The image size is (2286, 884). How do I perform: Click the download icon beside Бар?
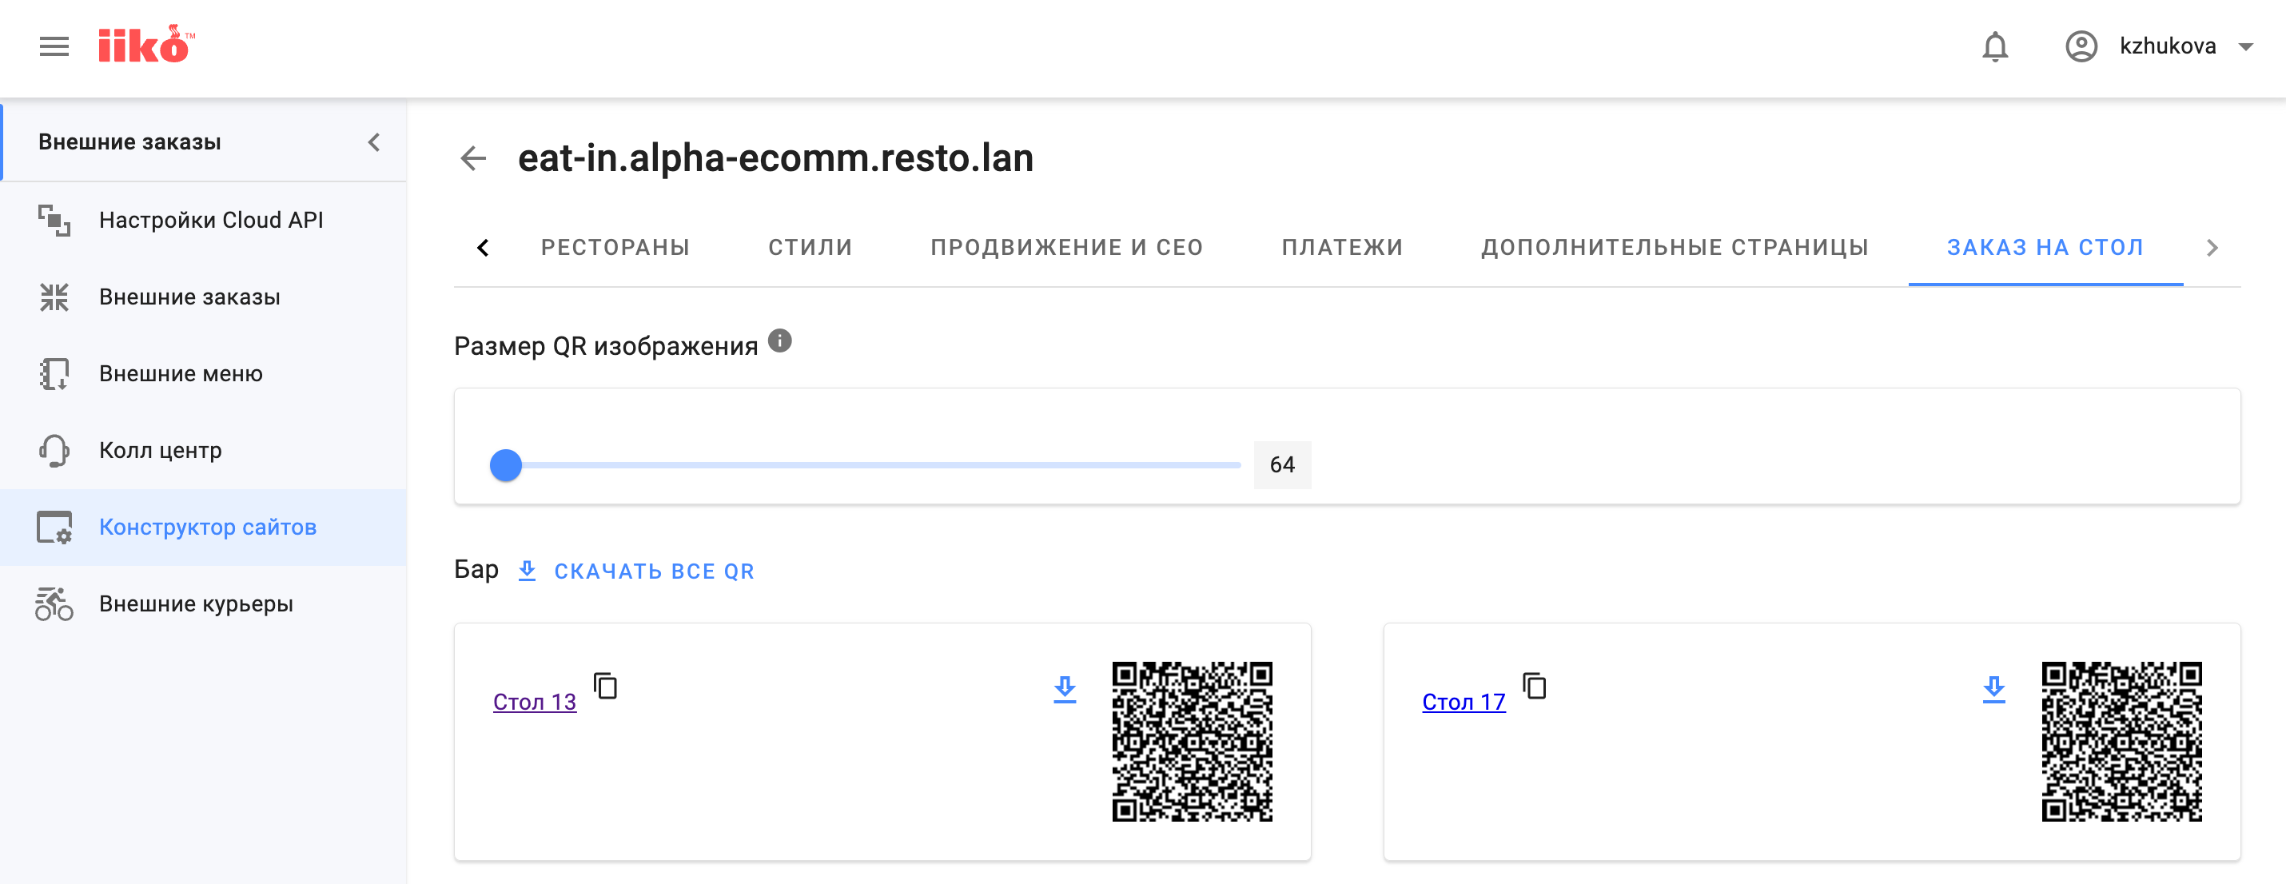click(x=527, y=571)
